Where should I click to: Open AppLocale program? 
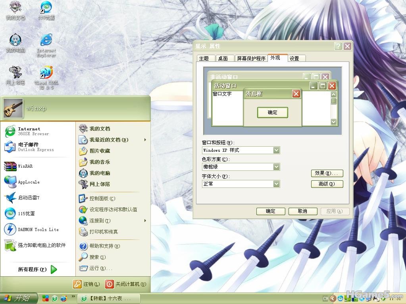pos(29,182)
